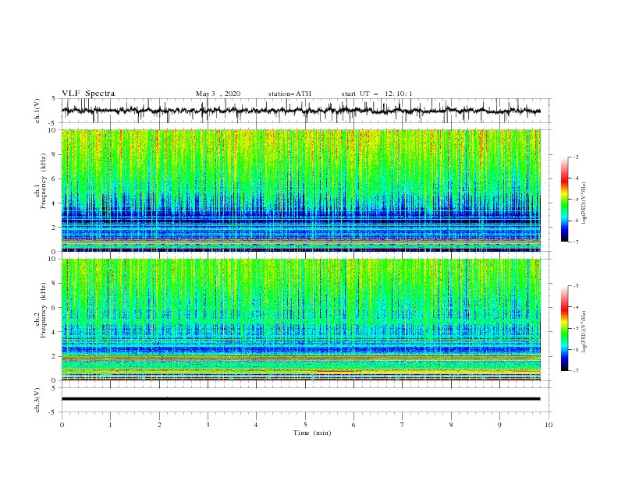Click inside the ch.1 spectrogram panel

click(300, 190)
